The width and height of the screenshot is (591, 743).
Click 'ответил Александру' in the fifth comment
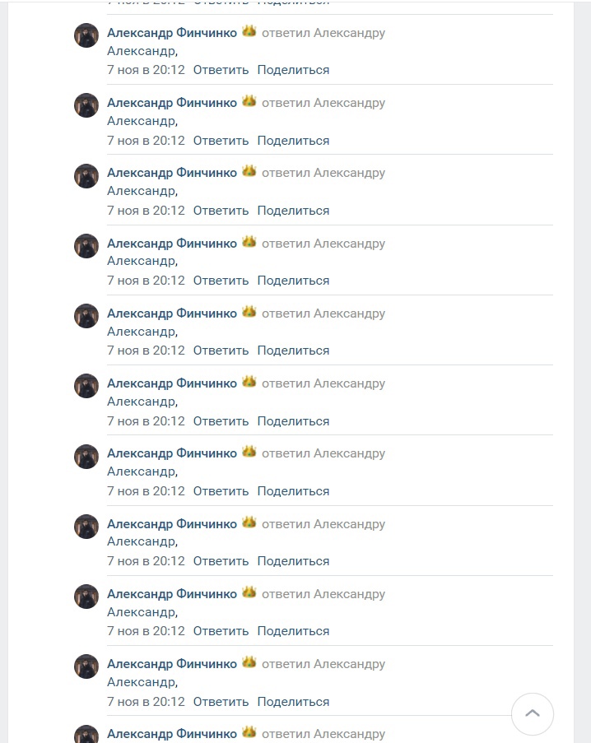[323, 313]
